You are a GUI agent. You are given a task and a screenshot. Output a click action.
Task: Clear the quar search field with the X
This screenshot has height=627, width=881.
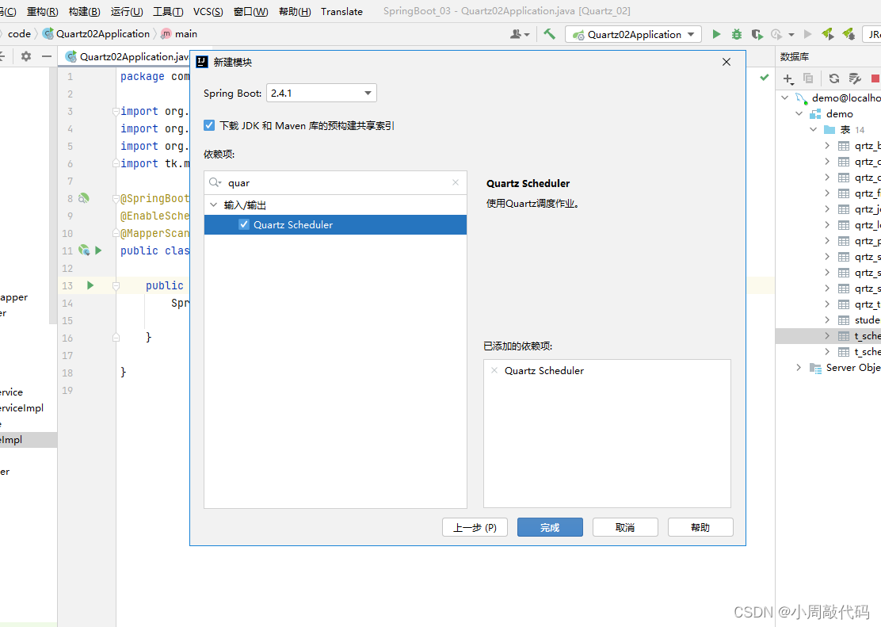pyautogui.click(x=456, y=182)
